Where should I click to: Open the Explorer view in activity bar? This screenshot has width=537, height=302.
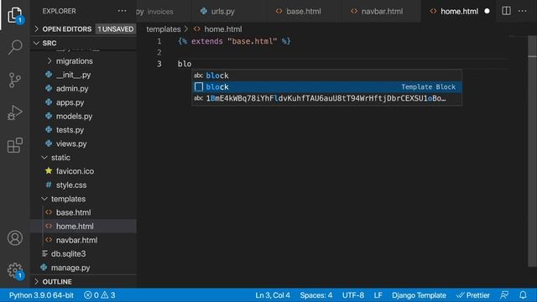(15, 15)
